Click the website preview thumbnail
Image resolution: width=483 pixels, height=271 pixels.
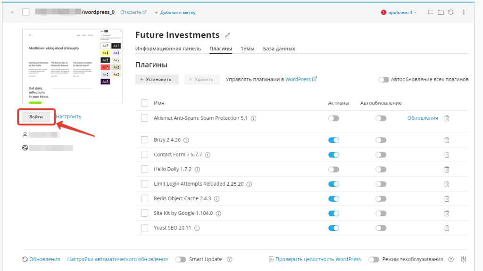pos(72,66)
